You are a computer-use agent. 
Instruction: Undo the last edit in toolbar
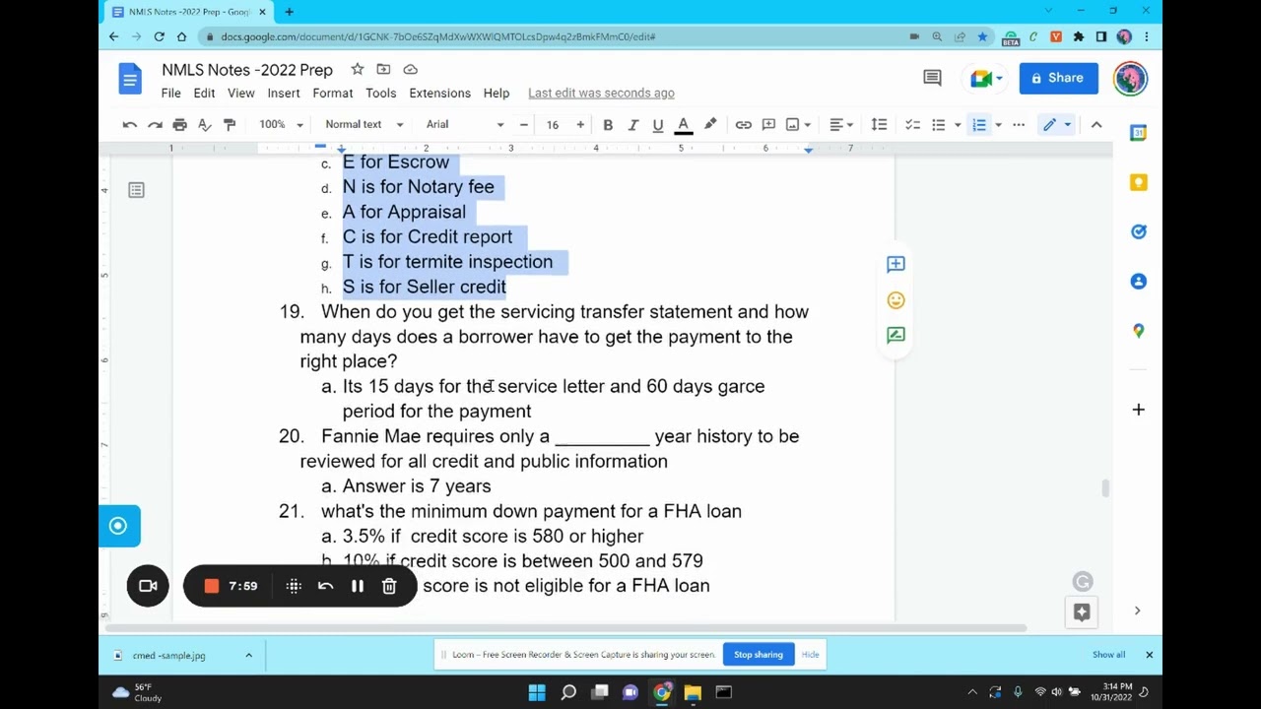click(129, 125)
